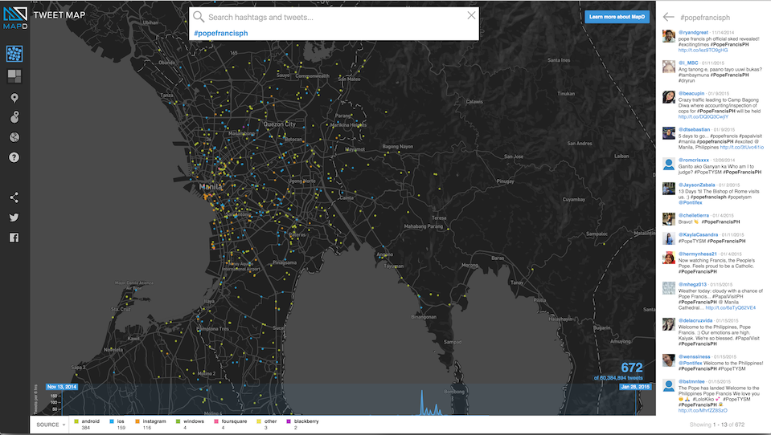
Task: Select the point map view icon
Action: tap(14, 54)
